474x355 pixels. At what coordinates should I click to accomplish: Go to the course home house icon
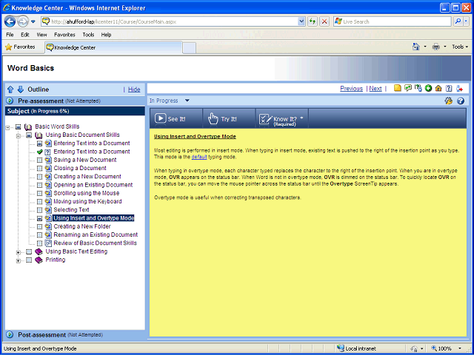(438, 88)
